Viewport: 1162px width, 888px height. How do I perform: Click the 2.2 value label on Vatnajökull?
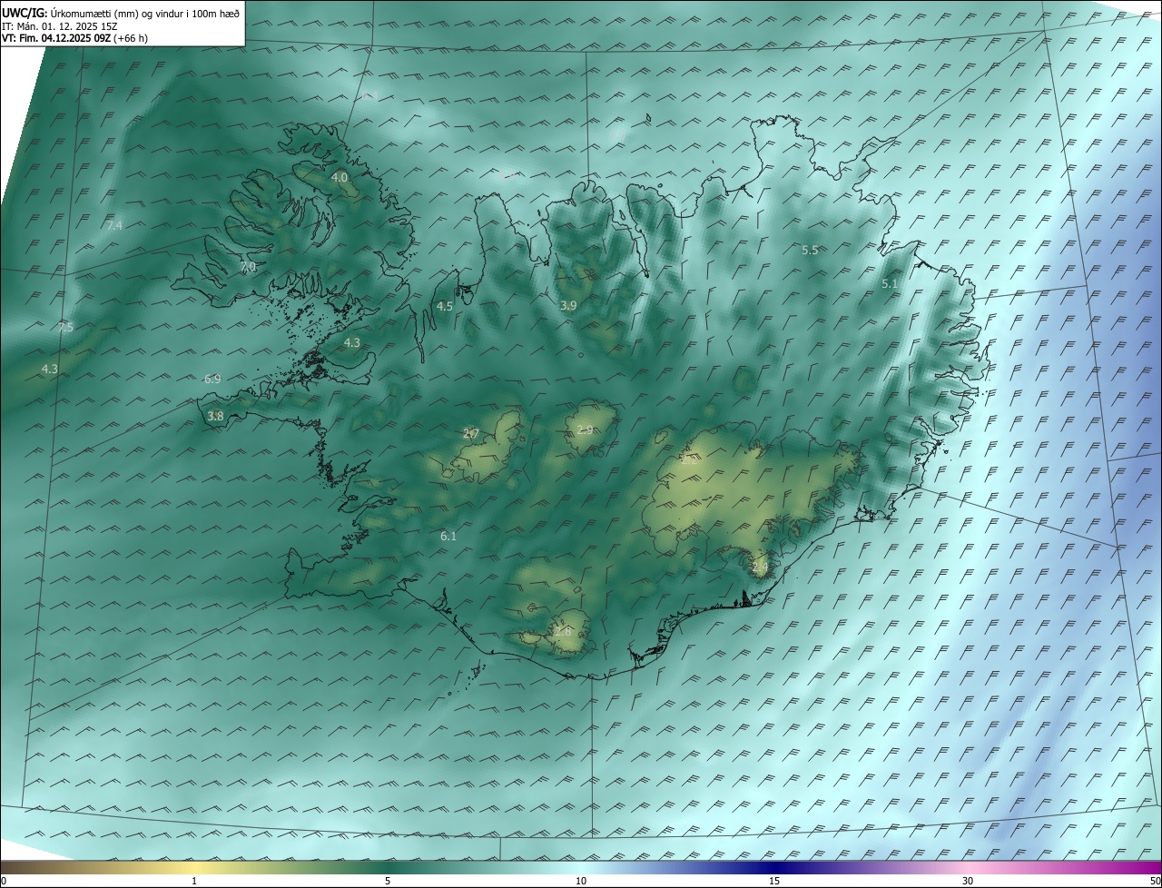coord(691,459)
